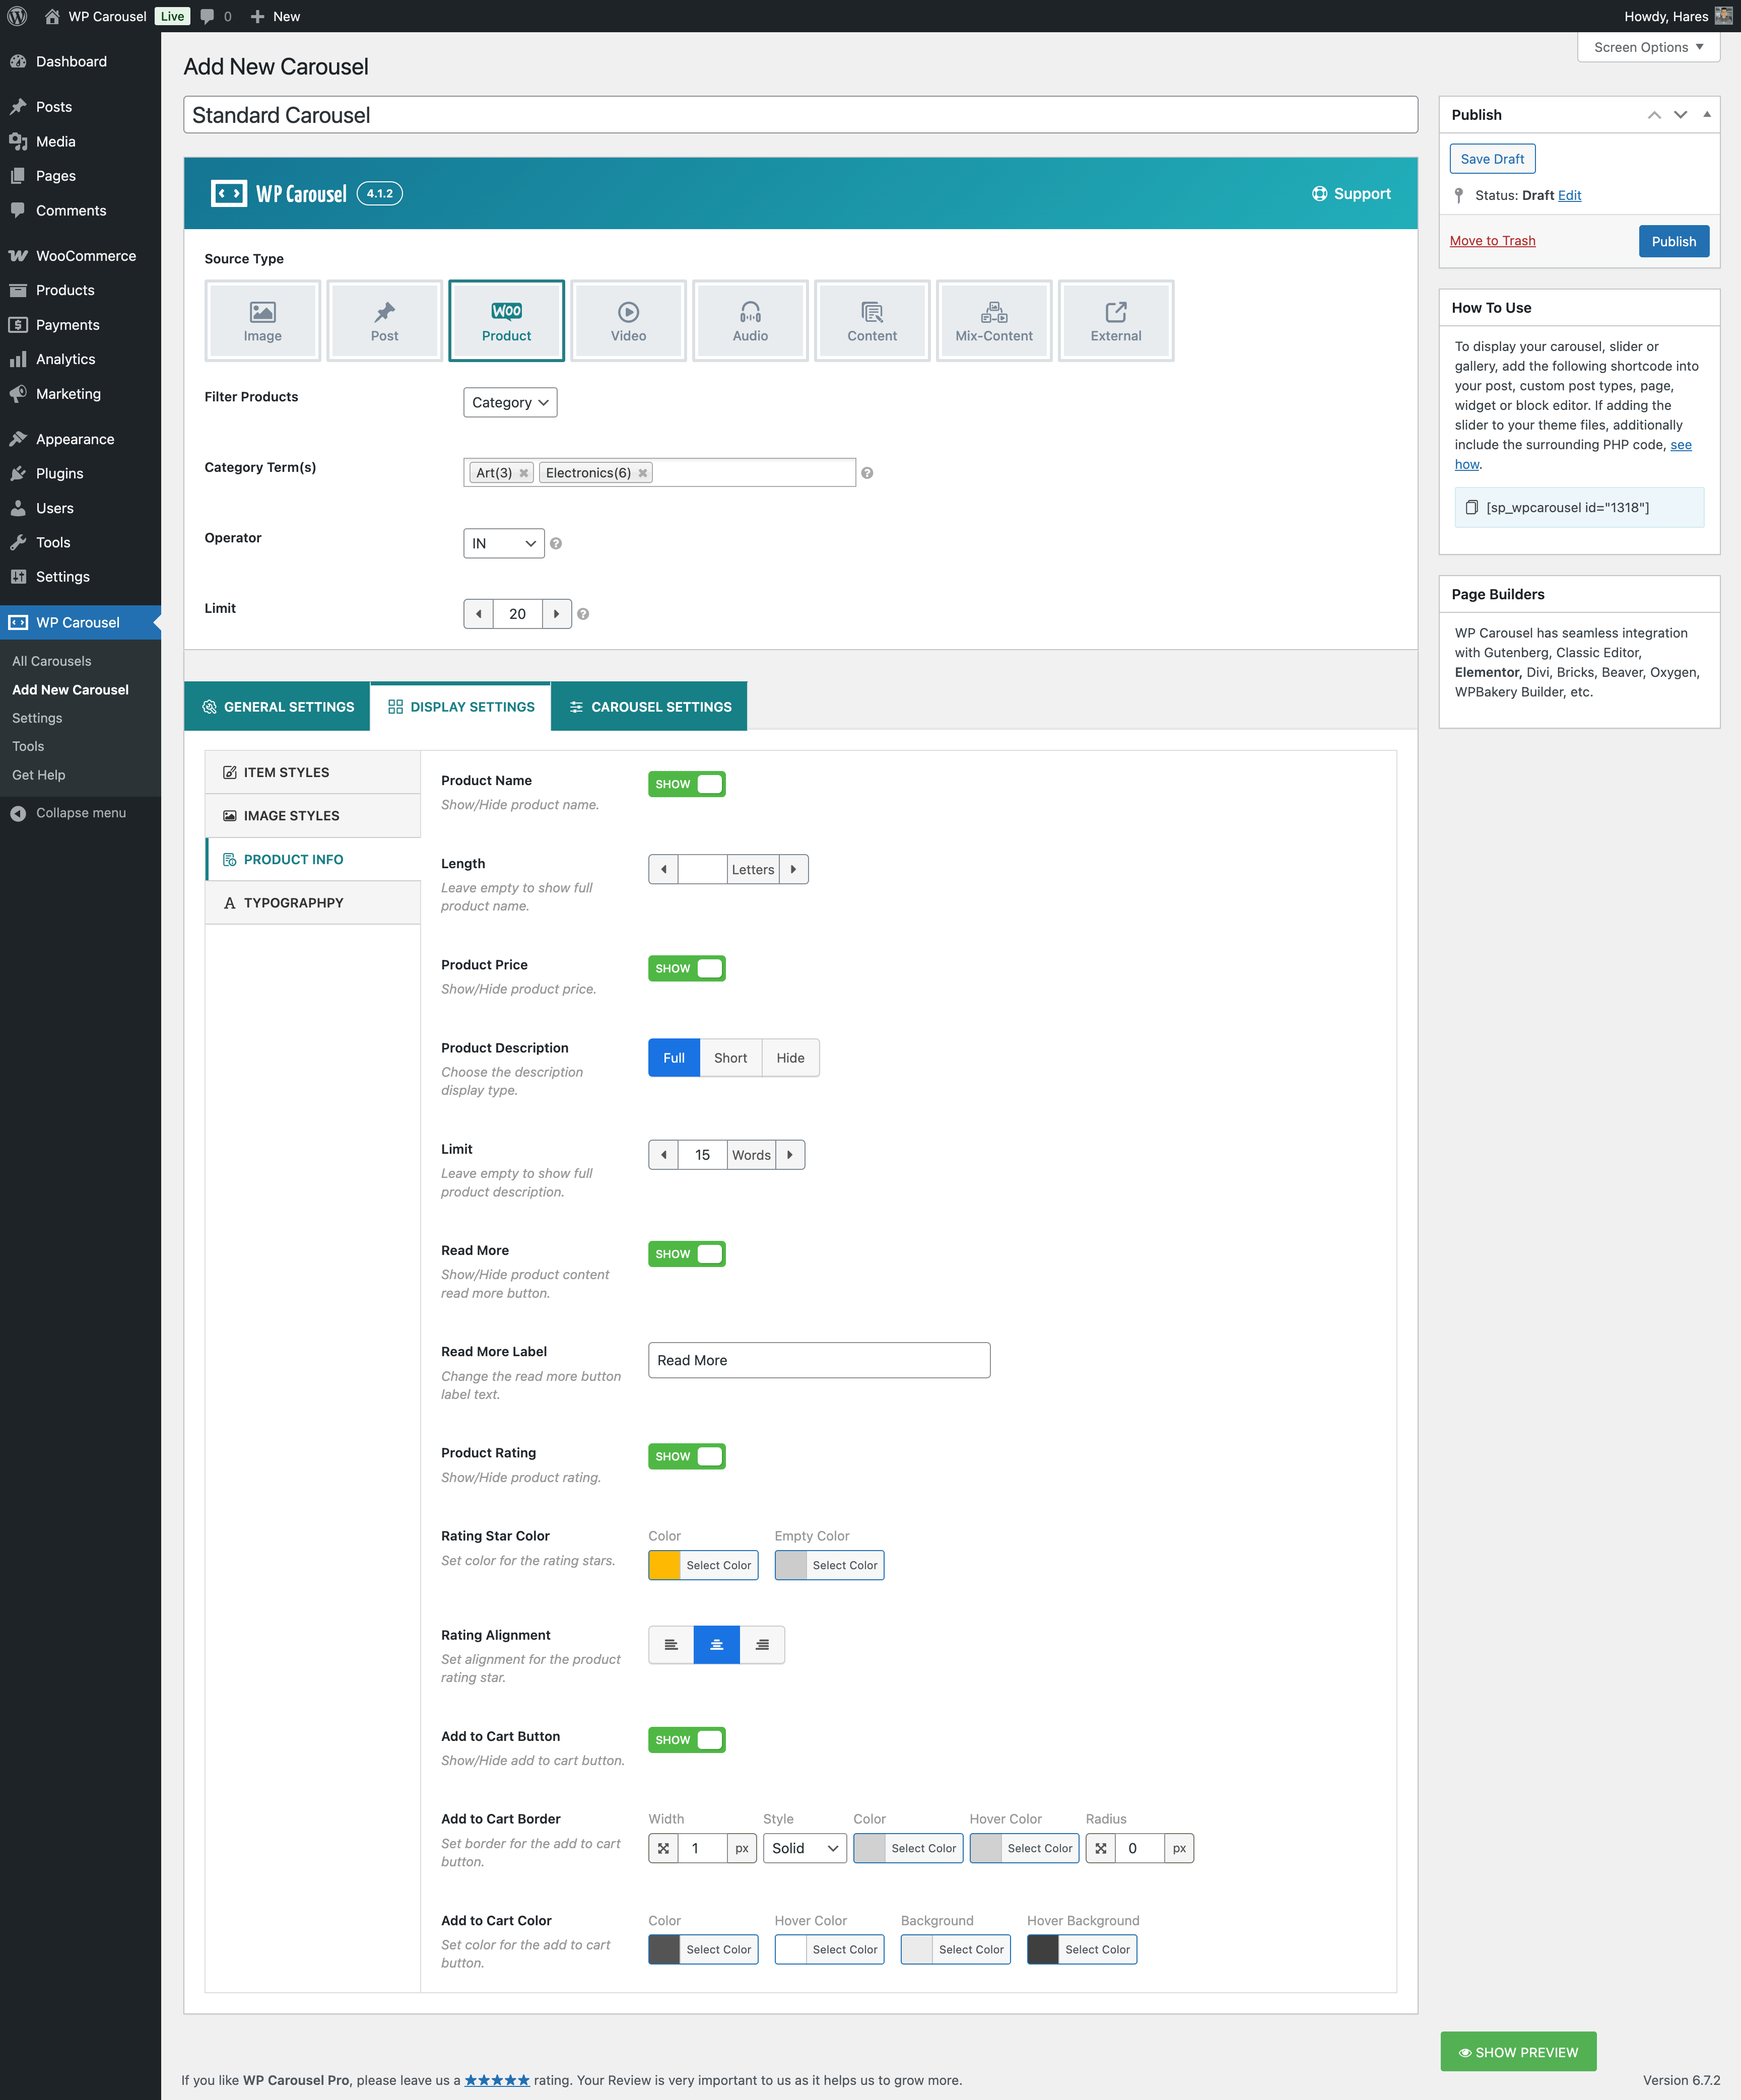Screen dimensions: 1741x2100
Task: Set Product Description to Hide
Action: coord(790,1058)
